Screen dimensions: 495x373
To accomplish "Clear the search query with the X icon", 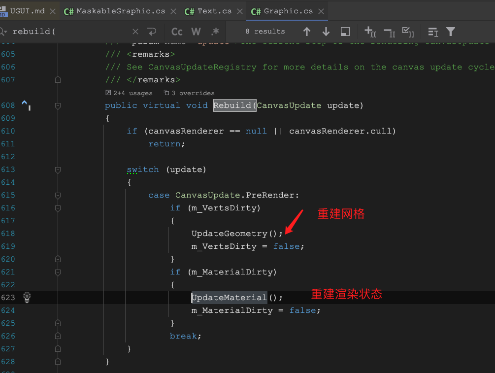I will click(135, 31).
